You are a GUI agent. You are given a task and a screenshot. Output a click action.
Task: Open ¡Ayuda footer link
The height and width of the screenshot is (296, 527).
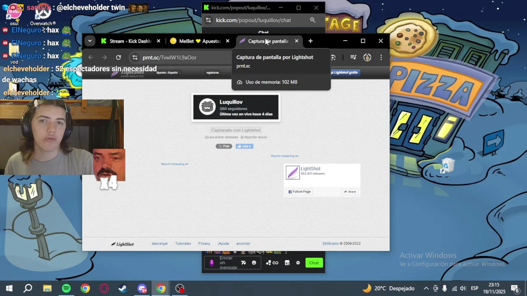[x=223, y=244]
